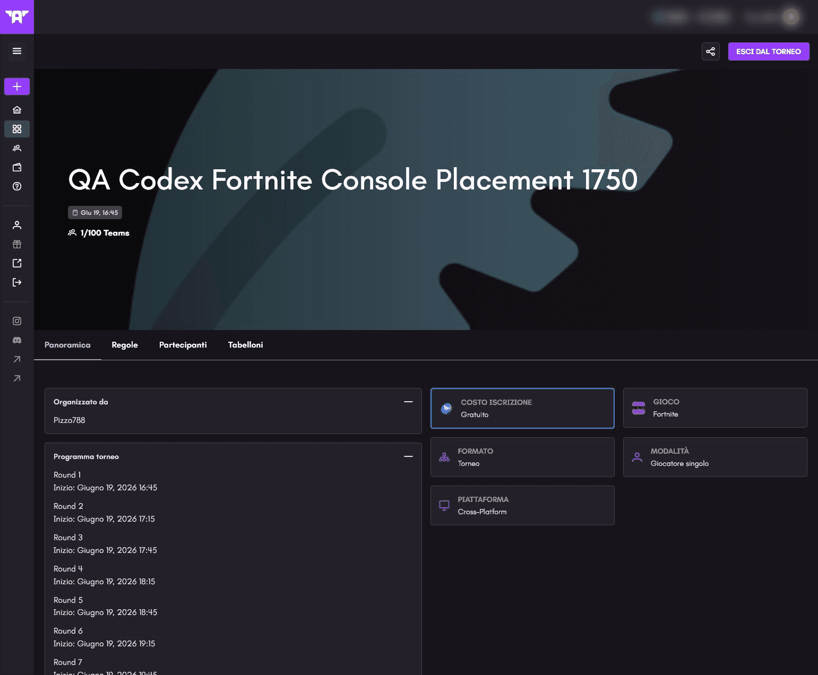
Task: Select the highlighted four-squares grid icon
Action: click(17, 129)
